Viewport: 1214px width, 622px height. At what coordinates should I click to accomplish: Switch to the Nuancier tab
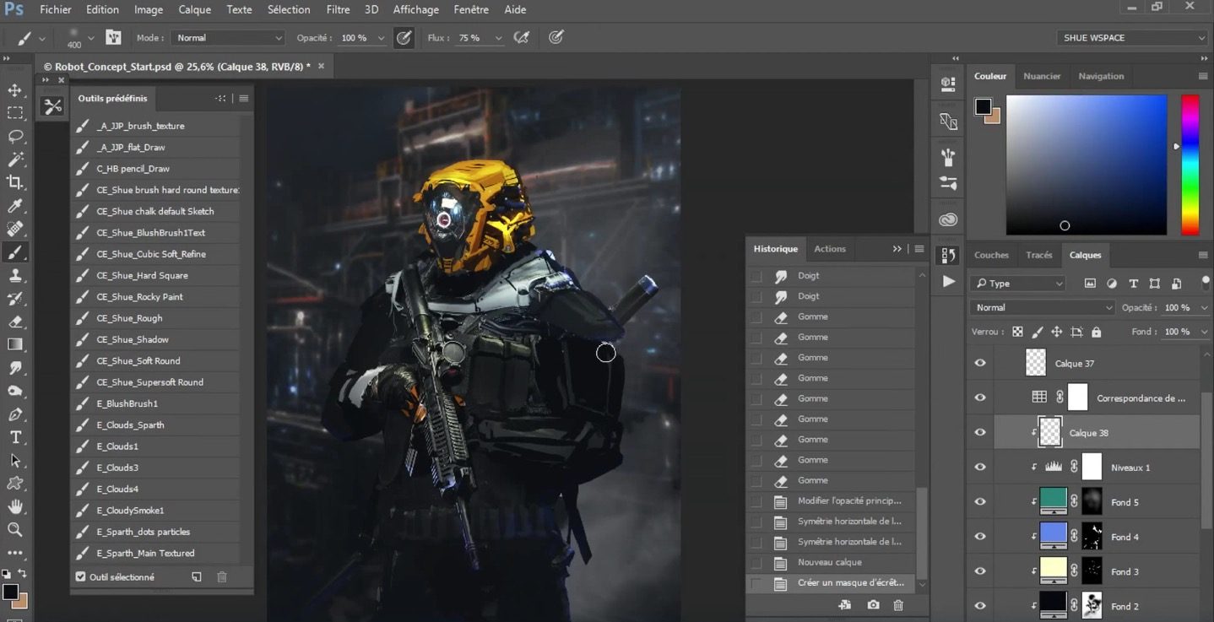pos(1042,76)
